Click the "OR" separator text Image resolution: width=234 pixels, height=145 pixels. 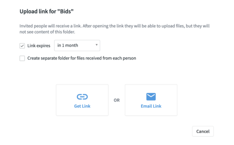click(116, 100)
